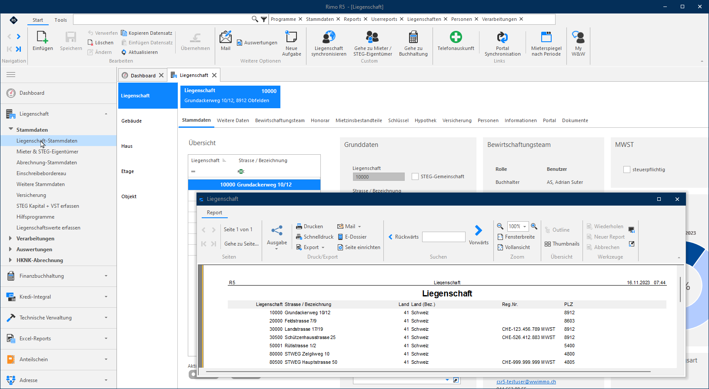Open Gehe zu Buchhaltung icon
Image resolution: width=709 pixels, height=389 pixels.
pos(413,37)
